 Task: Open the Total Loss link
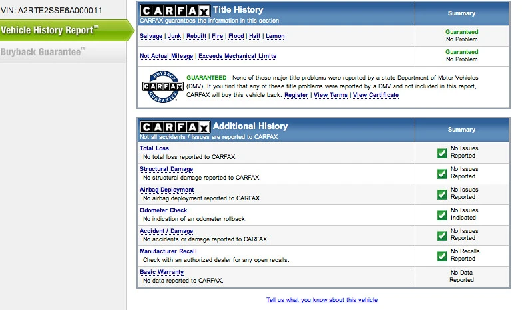click(x=154, y=148)
